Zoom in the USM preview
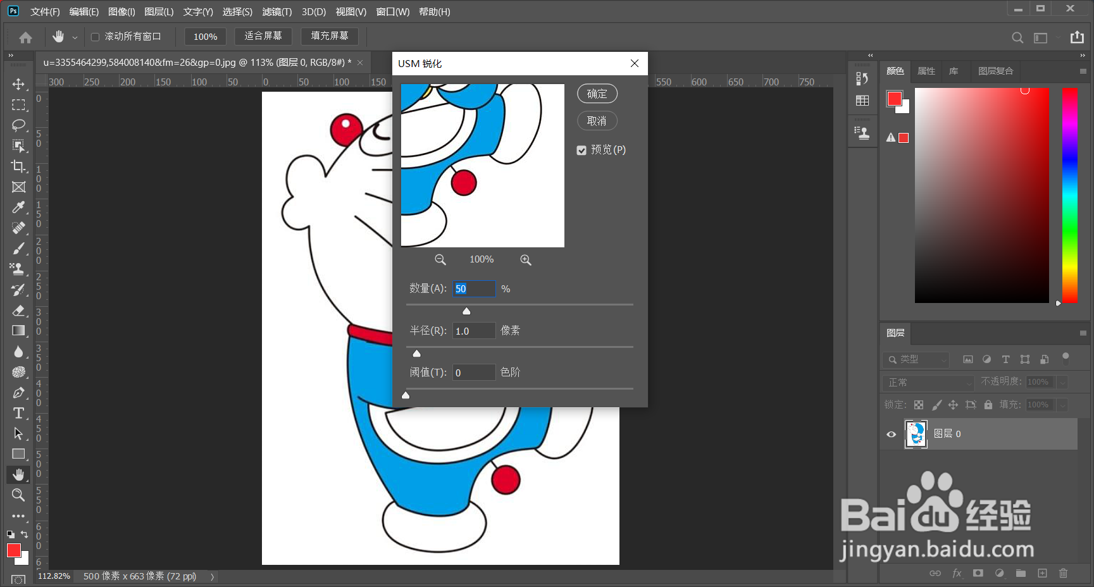This screenshot has width=1094, height=587. [526, 259]
